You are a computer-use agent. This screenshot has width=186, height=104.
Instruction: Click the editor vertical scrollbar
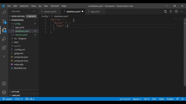point(185,52)
